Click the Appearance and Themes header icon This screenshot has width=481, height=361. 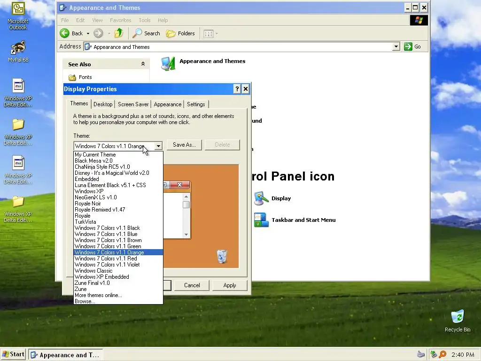(168, 63)
